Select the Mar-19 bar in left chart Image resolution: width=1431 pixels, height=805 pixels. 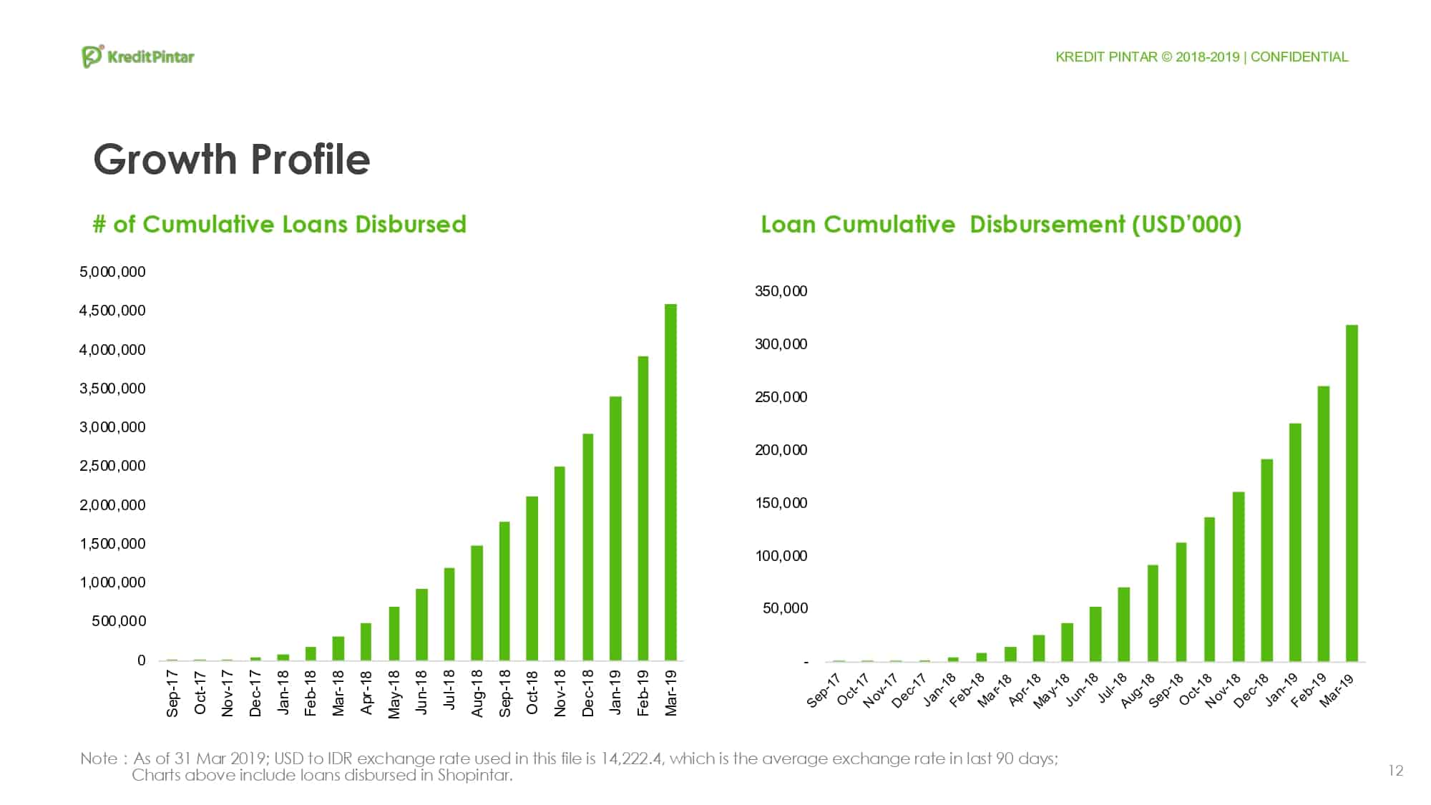tap(670, 482)
